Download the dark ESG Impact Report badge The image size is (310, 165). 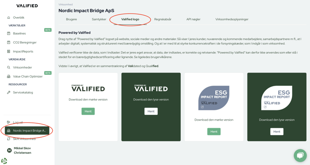point(214,131)
